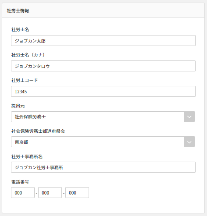Viewport: 207px width, 216px height.
Task: Click the 東京都 selected value field
Action: pos(98,142)
